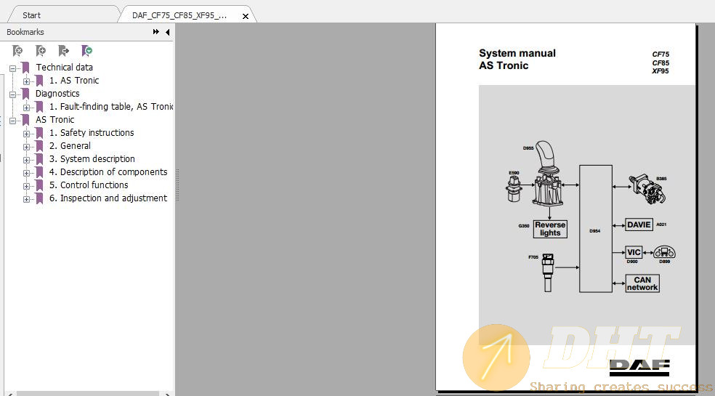
Task: Click the go-to bookmark arrow icon
Action: tap(63, 50)
